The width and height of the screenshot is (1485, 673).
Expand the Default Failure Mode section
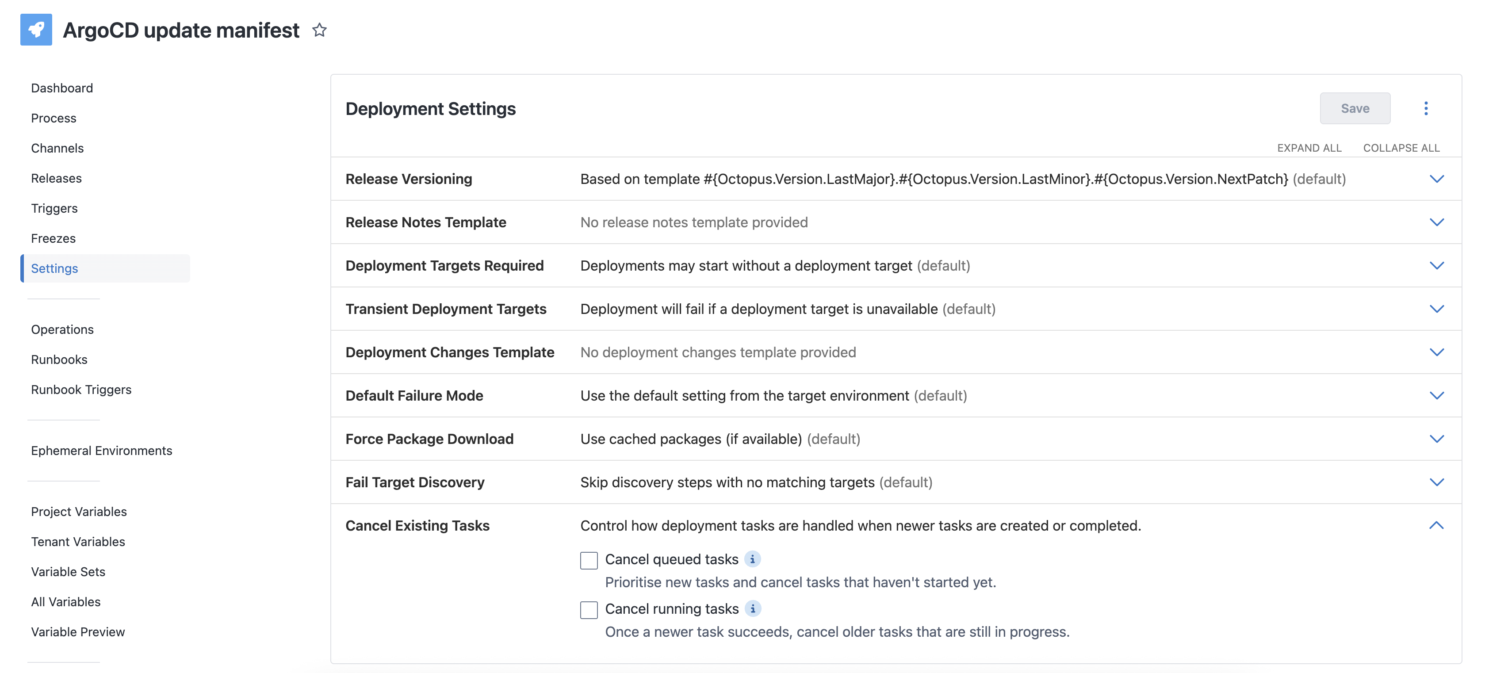[1436, 395]
